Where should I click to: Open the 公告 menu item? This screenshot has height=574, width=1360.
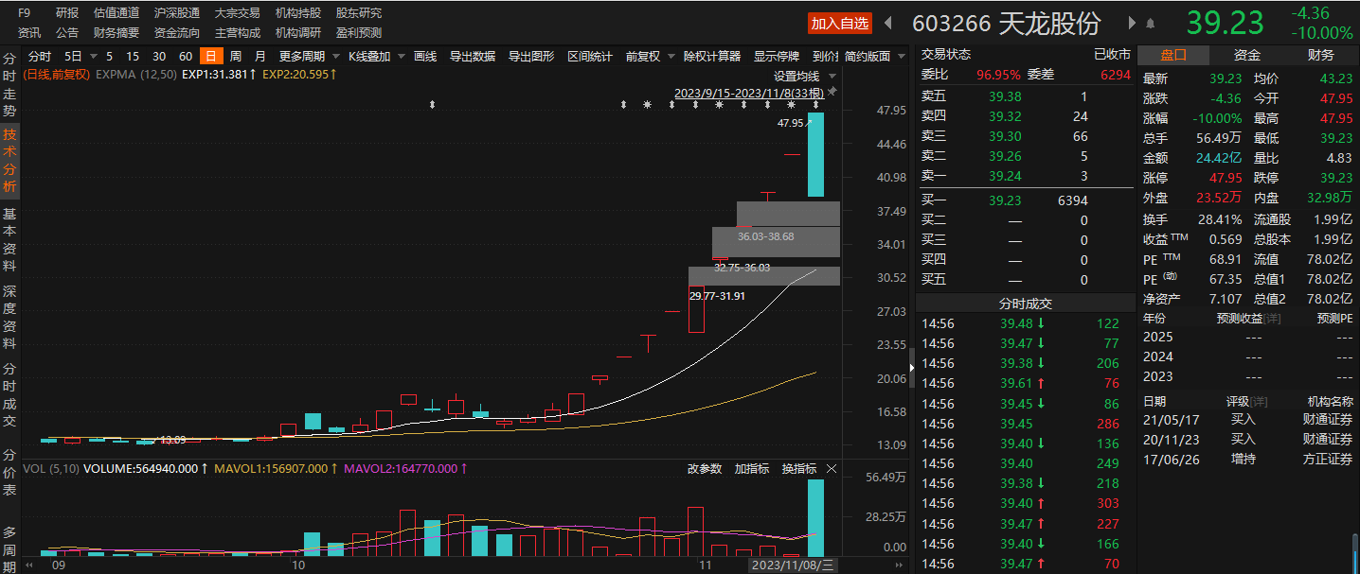(67, 33)
